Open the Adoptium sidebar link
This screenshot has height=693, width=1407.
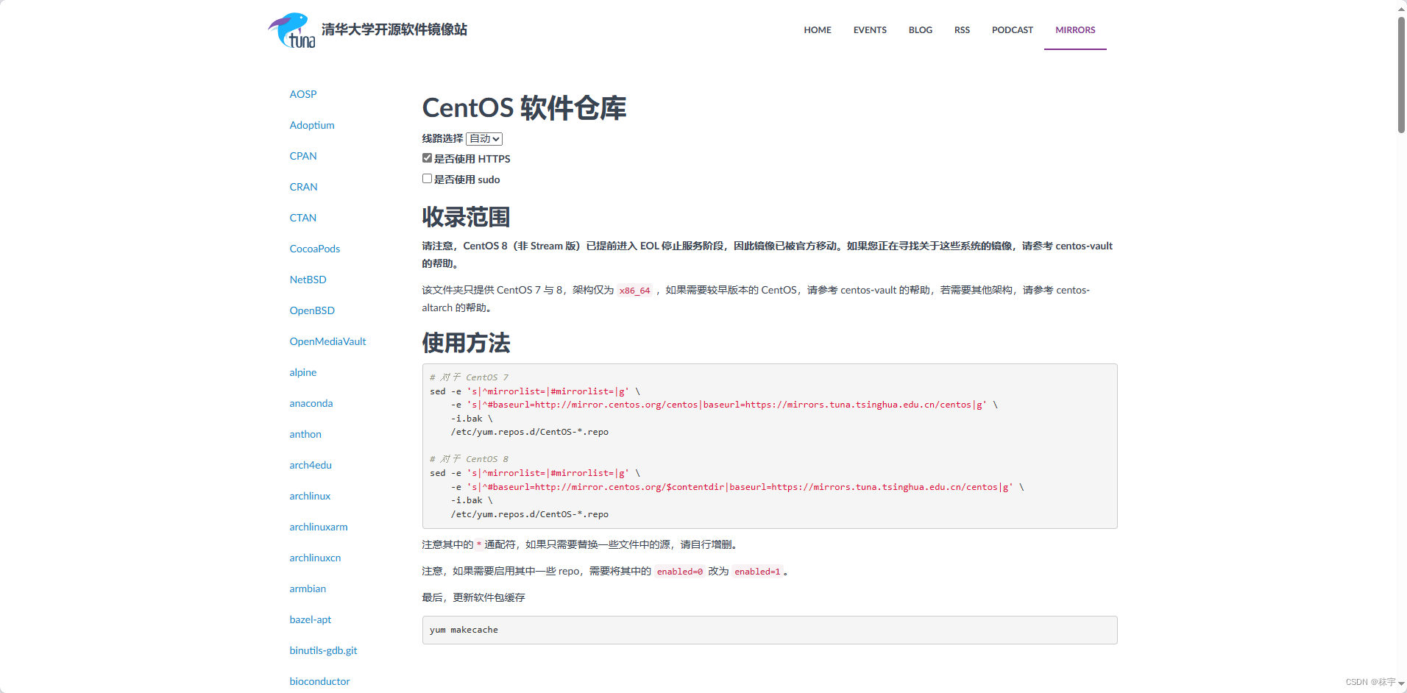312,125
